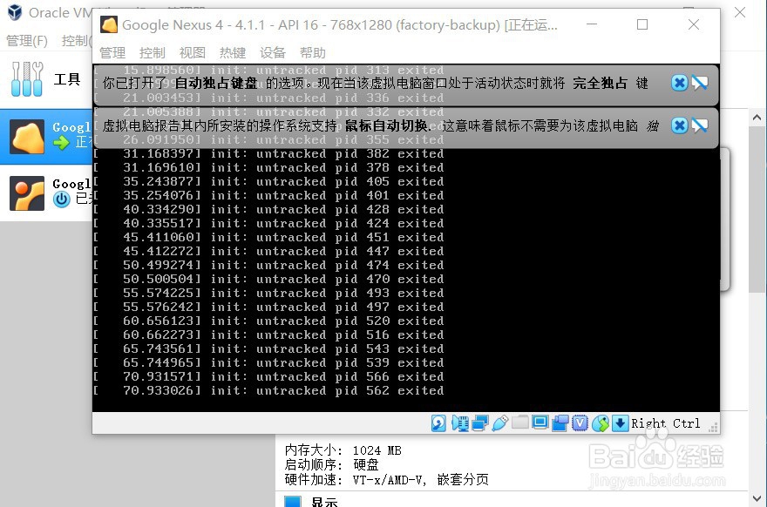Click the keyboard capture down-arrow icon

[x=620, y=422]
